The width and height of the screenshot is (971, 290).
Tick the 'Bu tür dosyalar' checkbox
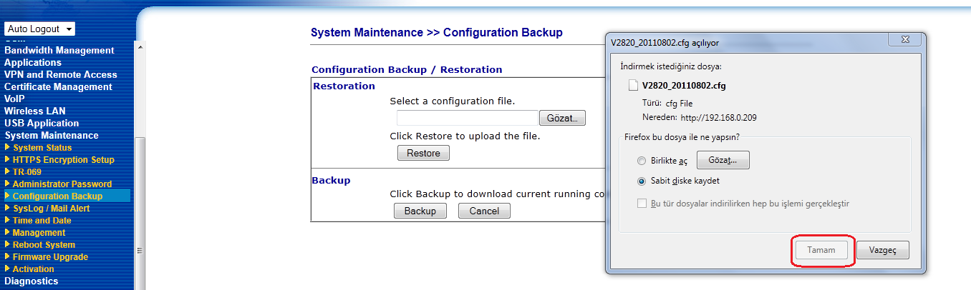pos(642,204)
